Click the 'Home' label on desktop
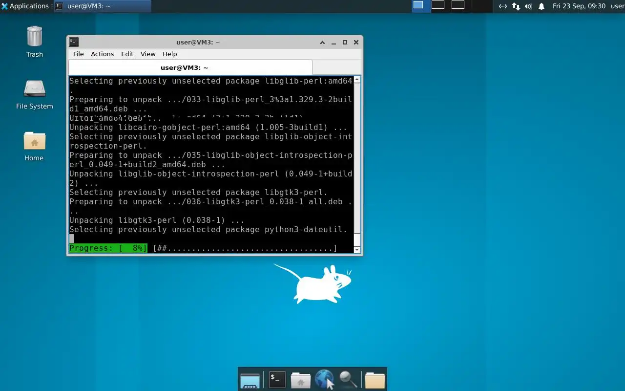The width and height of the screenshot is (625, 391). [34, 158]
